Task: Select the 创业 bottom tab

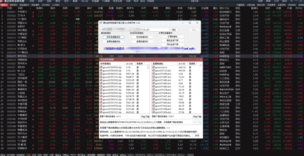Action: pyautogui.click(x=40, y=155)
